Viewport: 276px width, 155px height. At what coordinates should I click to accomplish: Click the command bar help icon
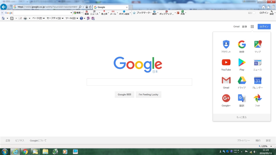(x=81, y=18)
